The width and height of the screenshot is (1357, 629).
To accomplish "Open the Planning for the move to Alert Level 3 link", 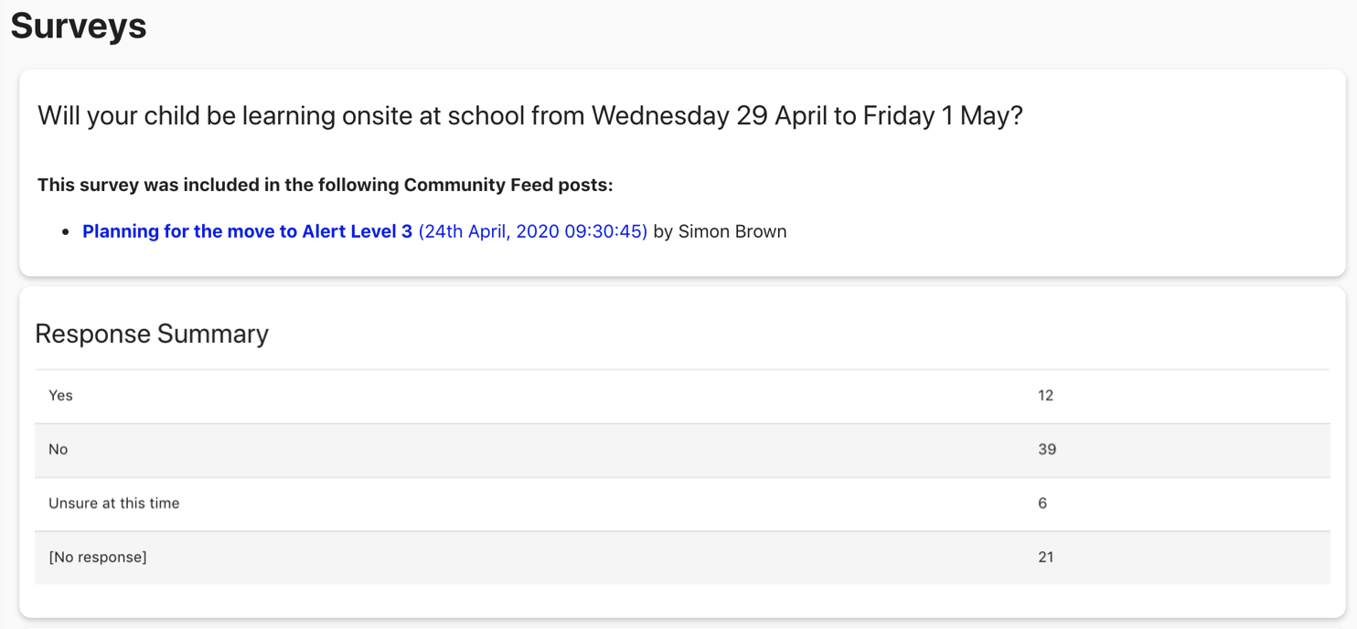I will 247,231.
